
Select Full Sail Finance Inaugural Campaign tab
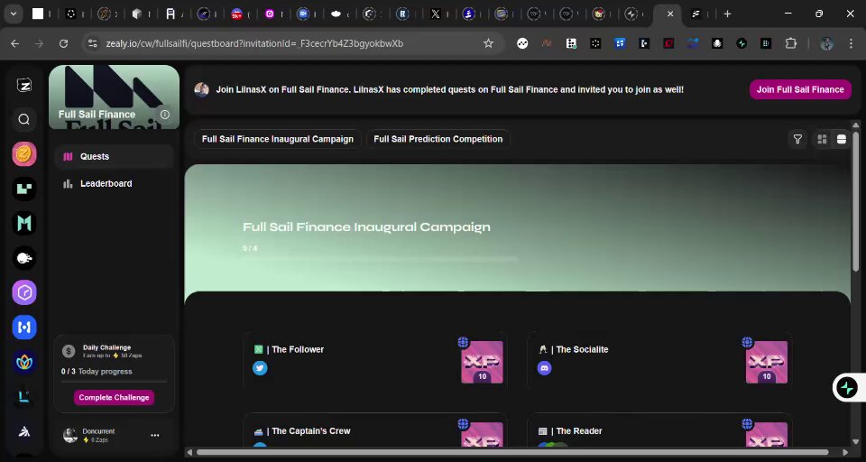click(x=277, y=139)
